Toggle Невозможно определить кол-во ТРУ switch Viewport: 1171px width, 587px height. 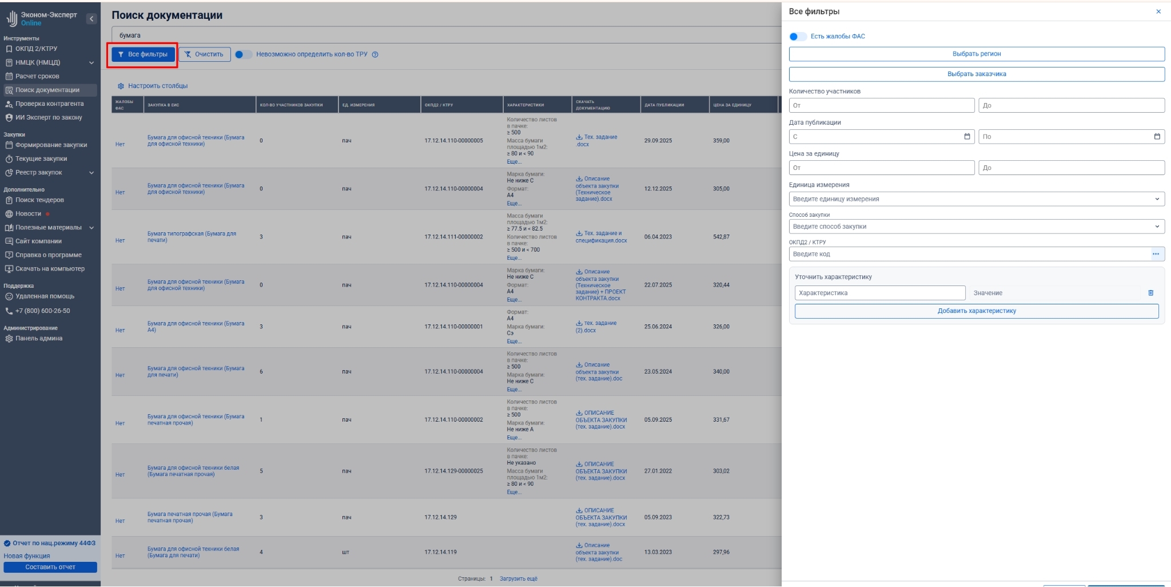tap(243, 55)
